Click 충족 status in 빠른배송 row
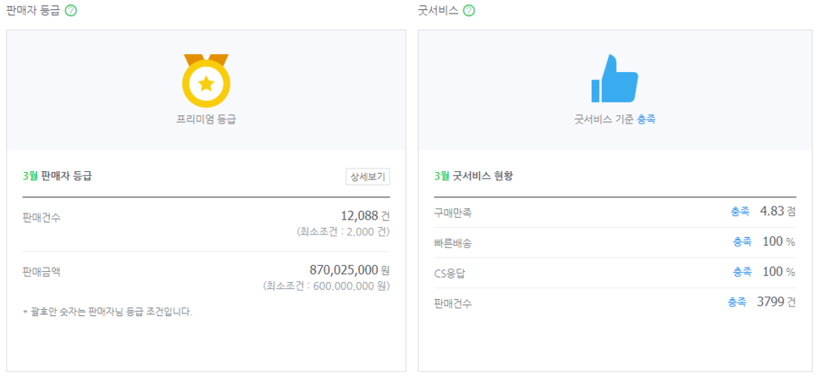This screenshot has width=818, height=382. point(743,241)
